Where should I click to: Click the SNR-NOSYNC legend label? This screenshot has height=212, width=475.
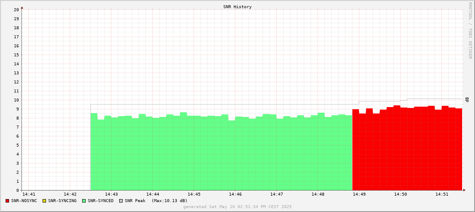point(24,201)
